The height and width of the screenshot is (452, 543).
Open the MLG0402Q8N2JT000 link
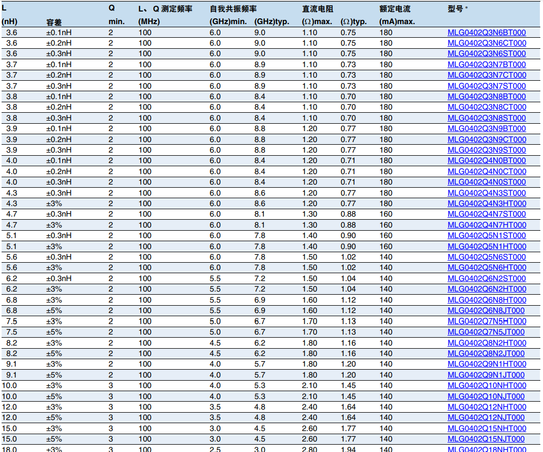486,353
